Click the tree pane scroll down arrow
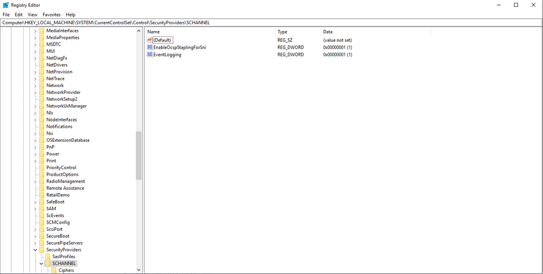The height and width of the screenshot is (274, 543). coord(139,270)
